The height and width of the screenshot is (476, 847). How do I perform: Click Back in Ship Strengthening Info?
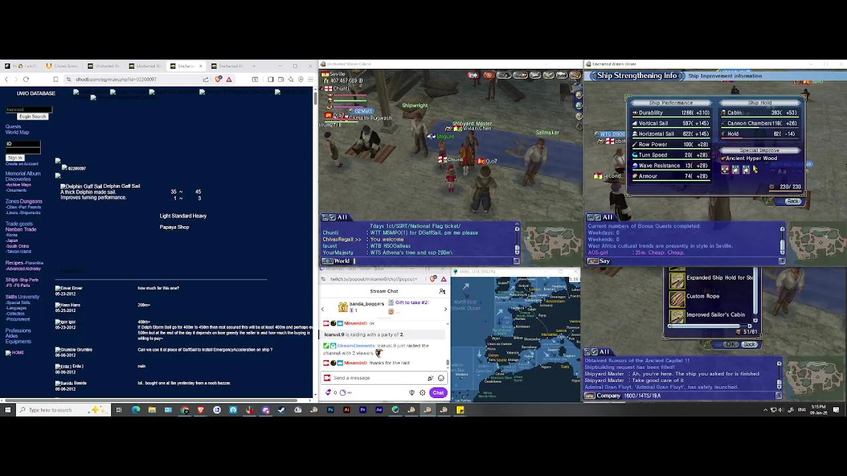(x=793, y=201)
